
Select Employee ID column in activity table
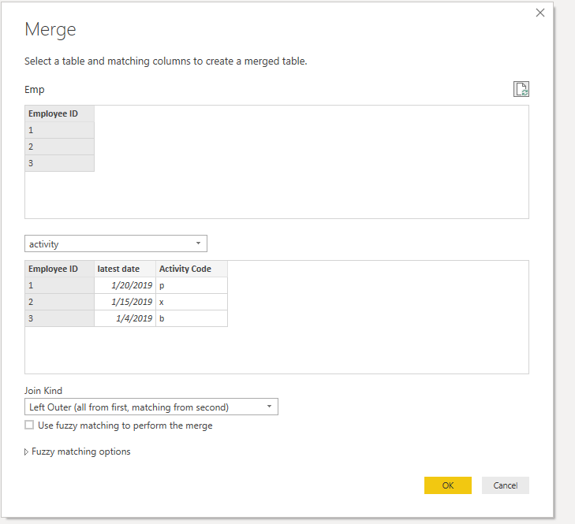(59, 269)
